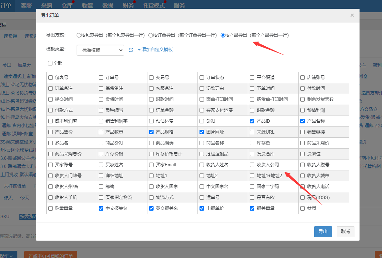The height and width of the screenshot is (258, 382).
Task: Uncheck 报关重量 checkbox
Action: tap(252, 209)
